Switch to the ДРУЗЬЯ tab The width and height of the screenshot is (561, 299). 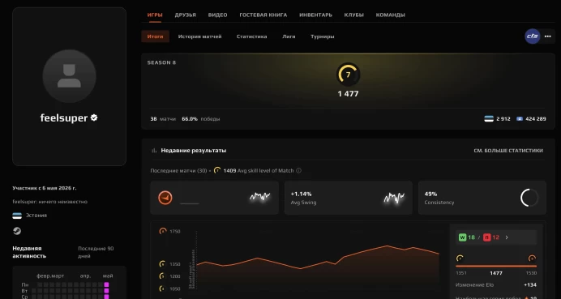tap(186, 15)
